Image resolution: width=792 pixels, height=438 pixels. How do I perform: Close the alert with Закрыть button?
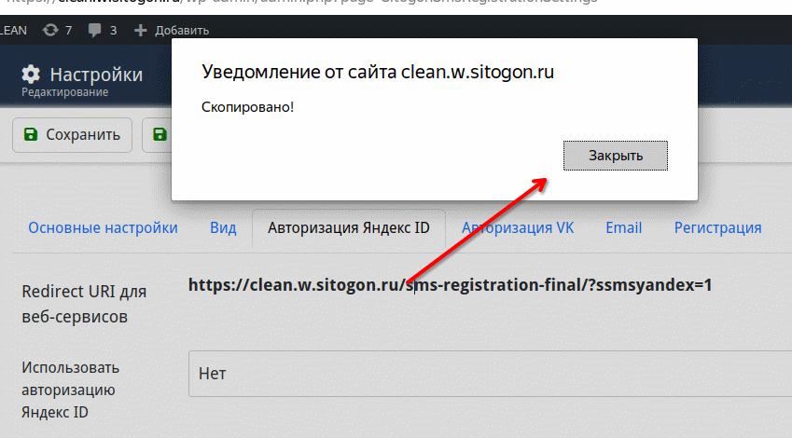tap(615, 156)
